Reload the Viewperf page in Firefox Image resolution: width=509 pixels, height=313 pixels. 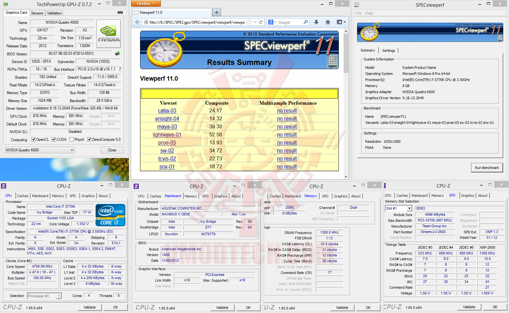click(261, 22)
